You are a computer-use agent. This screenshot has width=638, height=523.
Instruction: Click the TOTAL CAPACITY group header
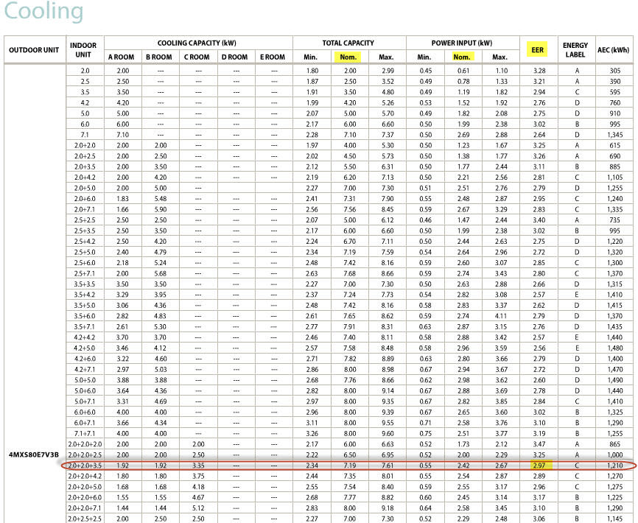[x=348, y=43]
